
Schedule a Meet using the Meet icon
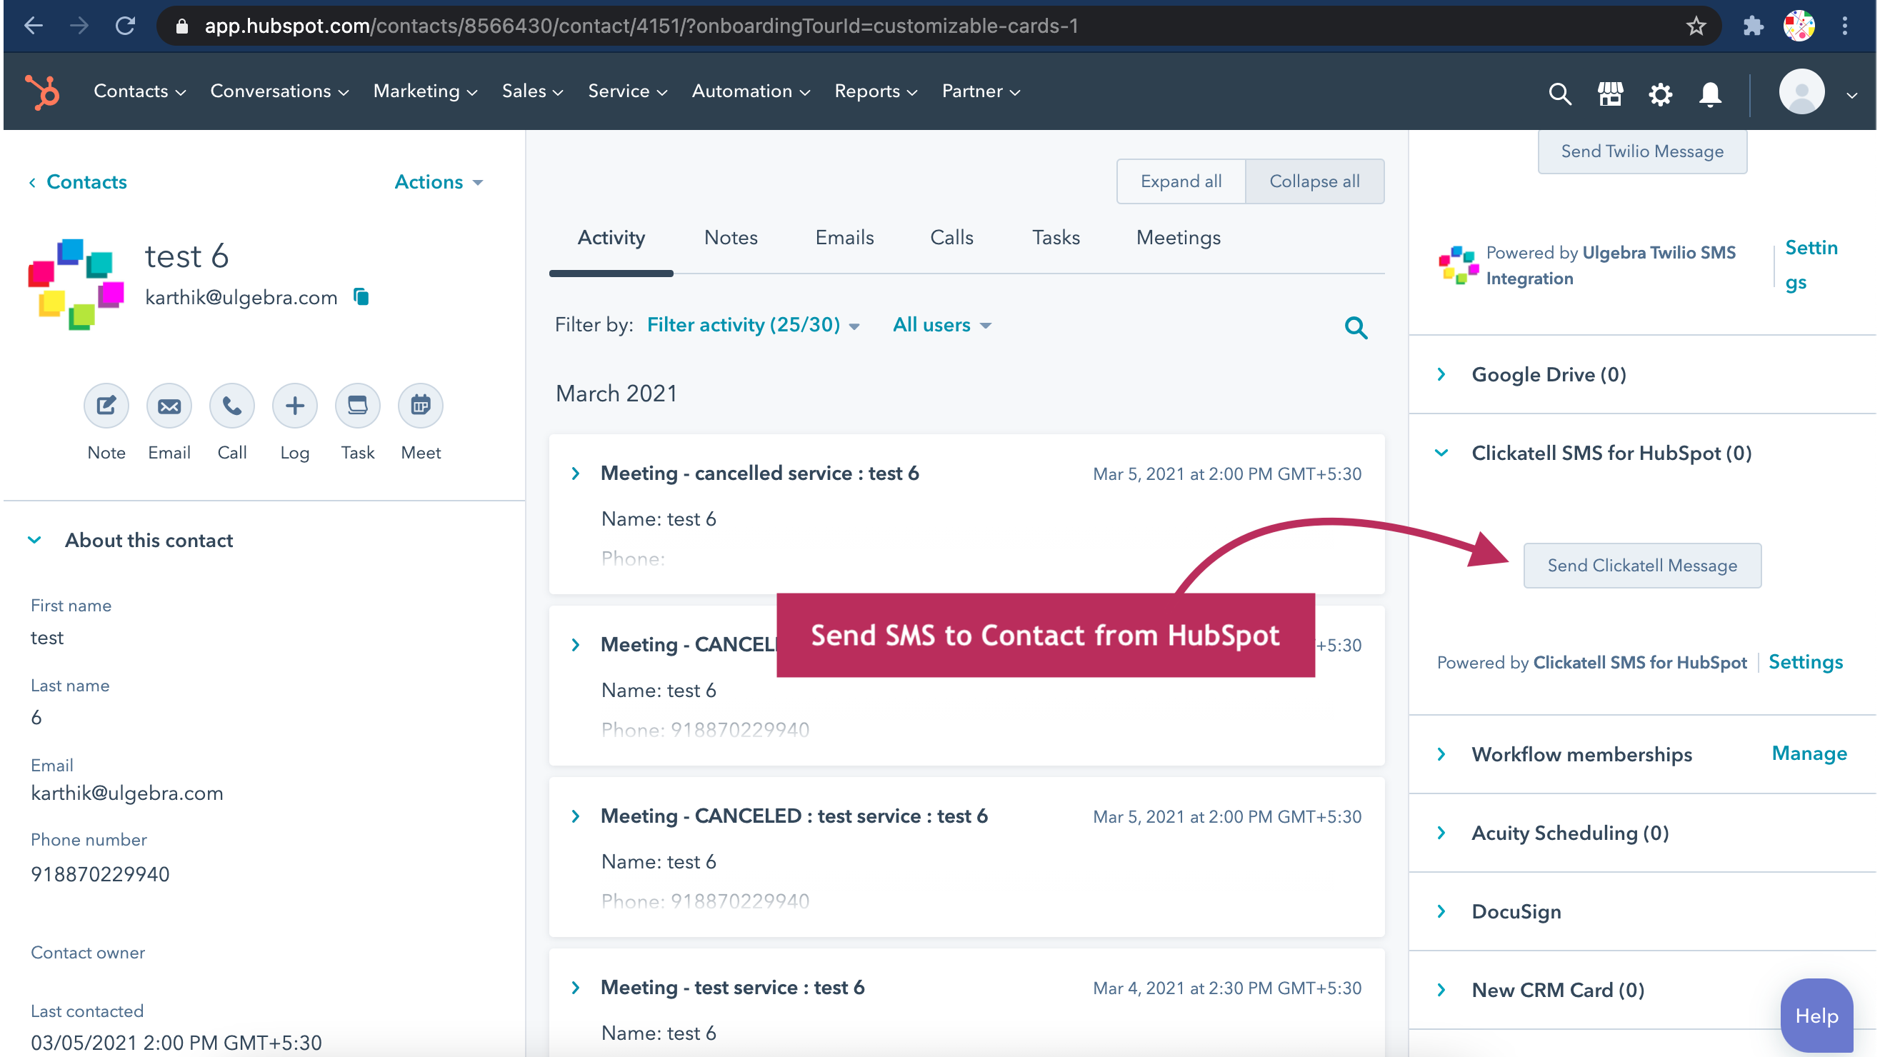coord(421,406)
